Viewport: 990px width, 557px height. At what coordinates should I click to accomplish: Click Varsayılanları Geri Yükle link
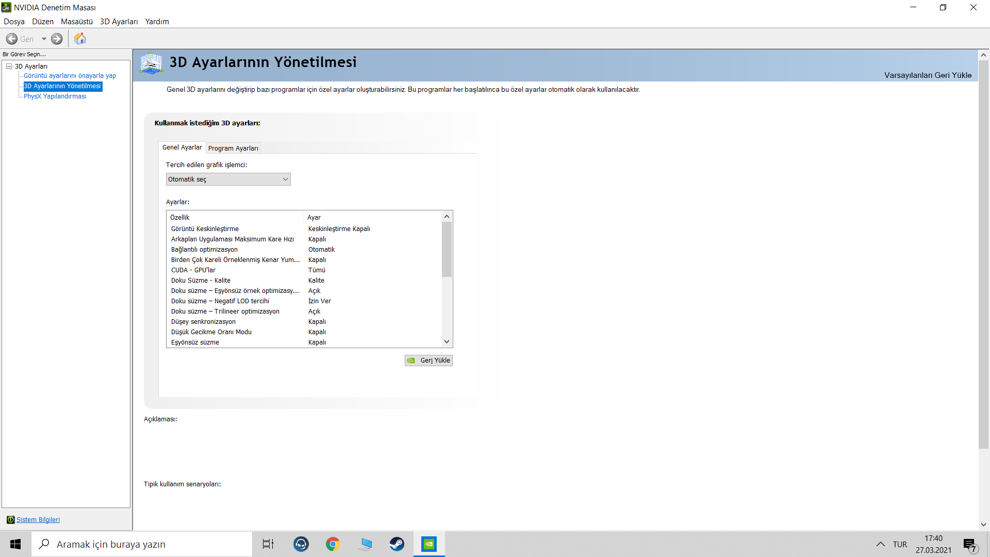(928, 75)
